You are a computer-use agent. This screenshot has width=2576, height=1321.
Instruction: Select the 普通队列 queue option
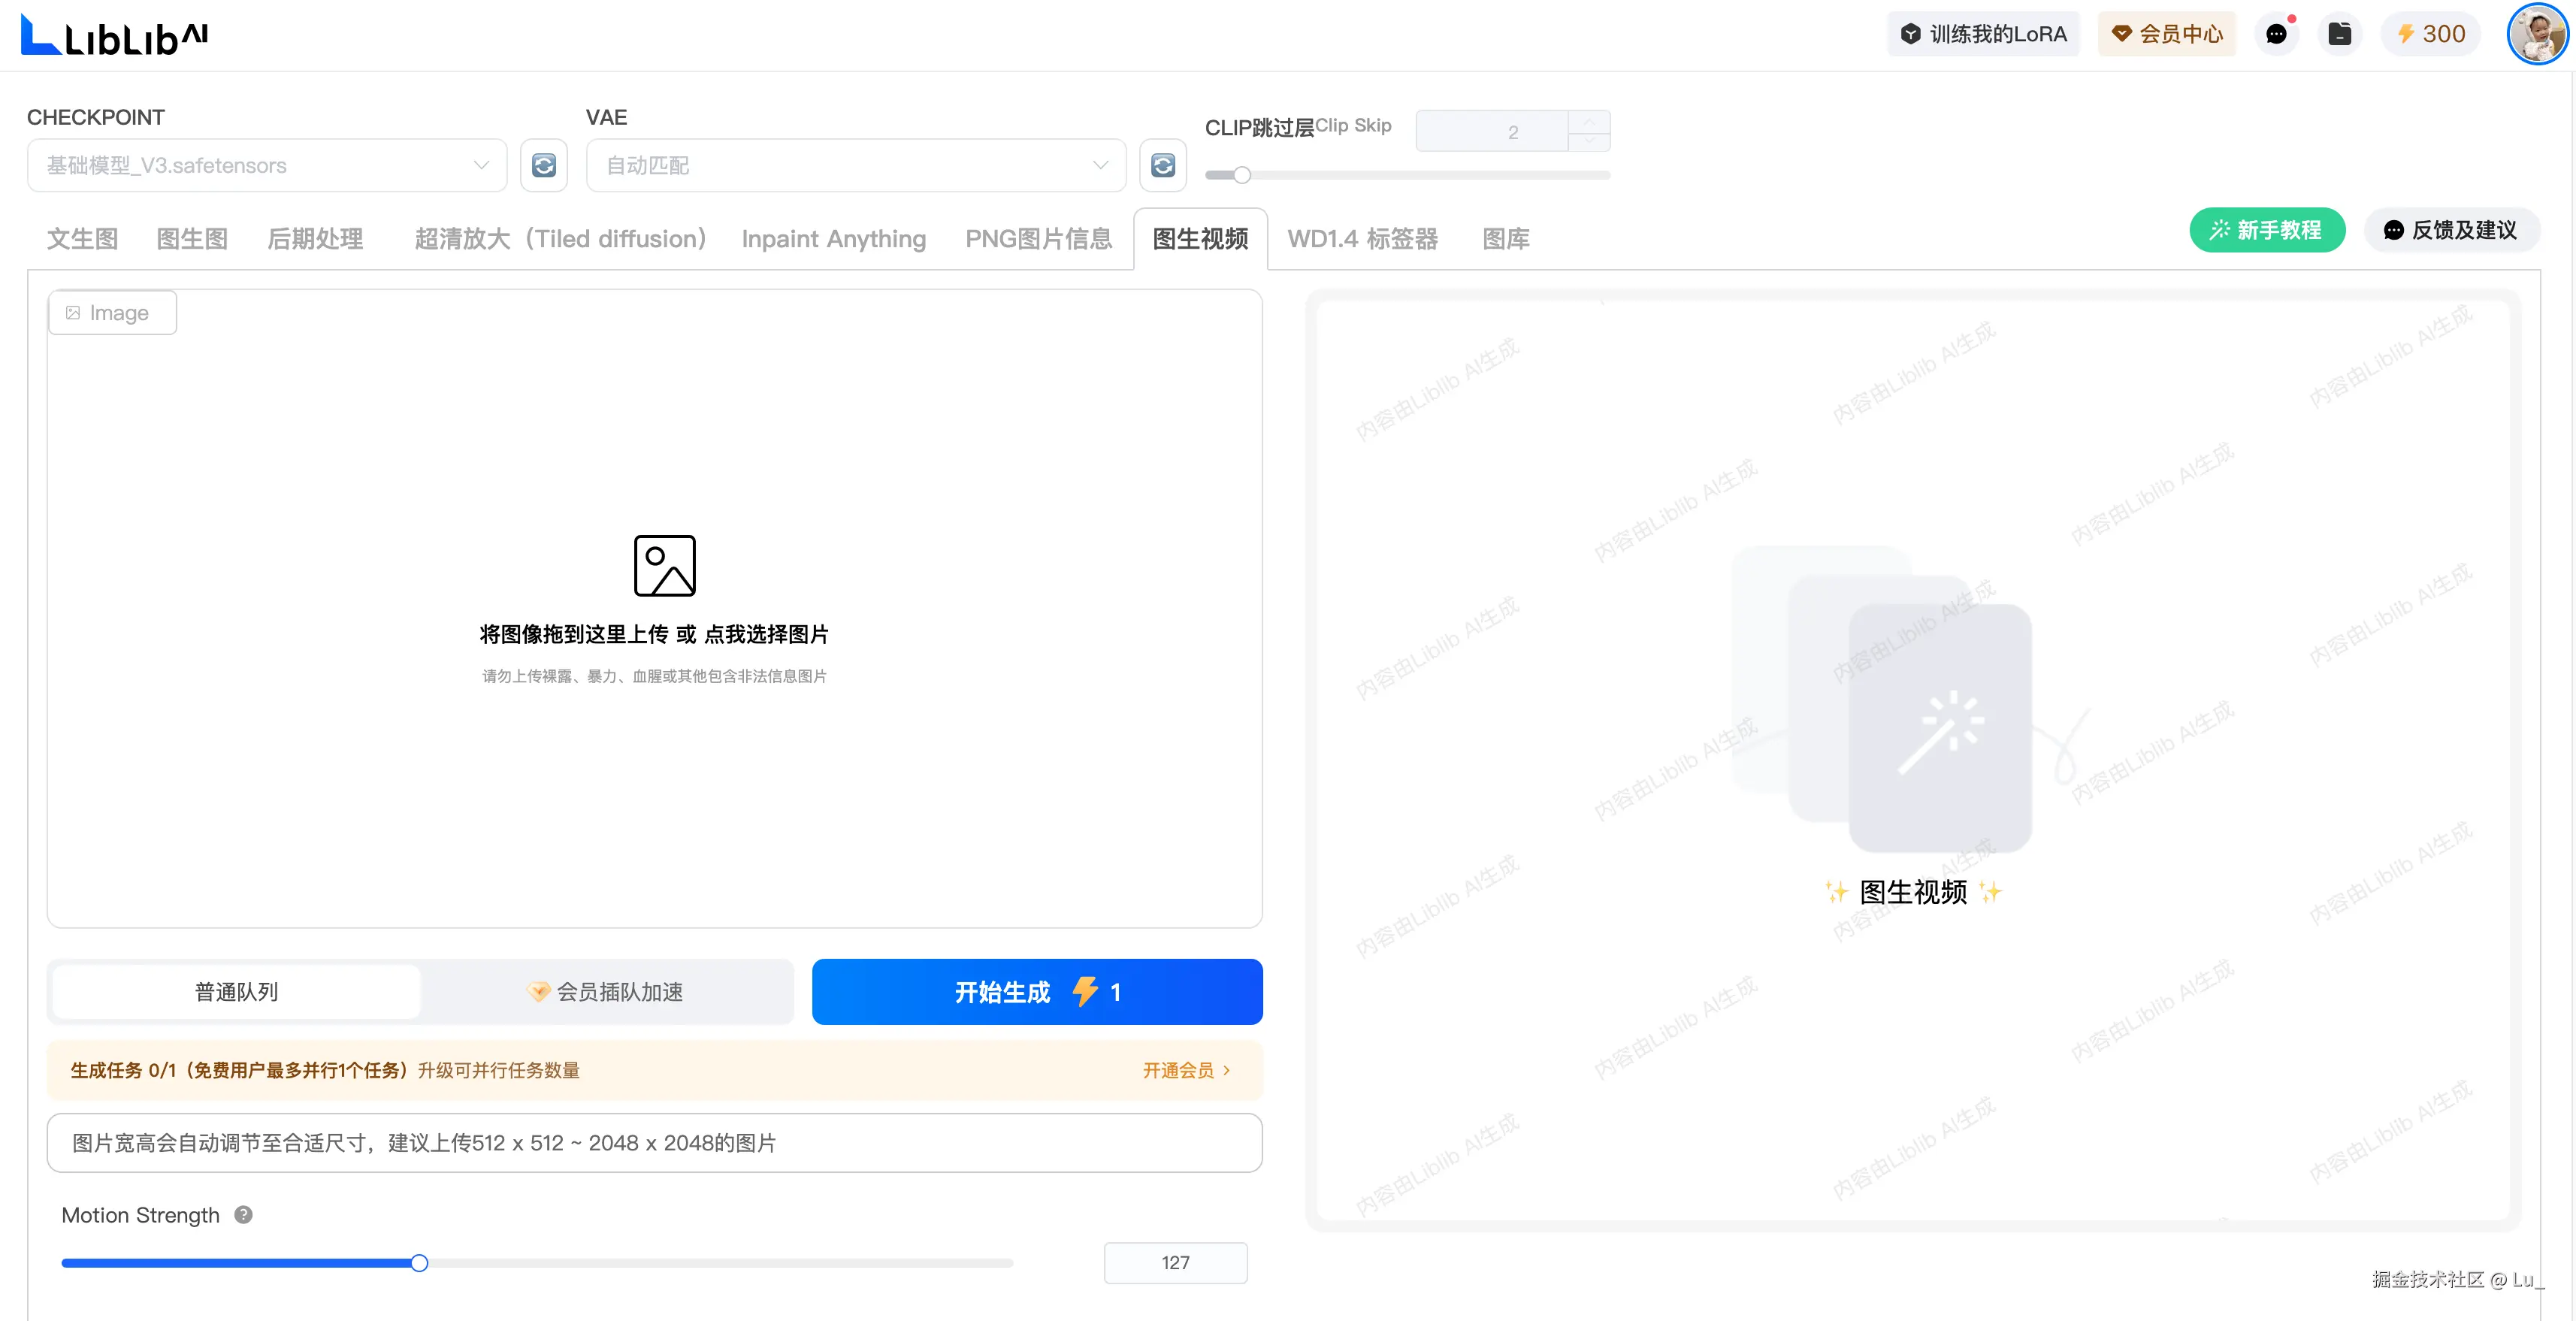pos(237,991)
